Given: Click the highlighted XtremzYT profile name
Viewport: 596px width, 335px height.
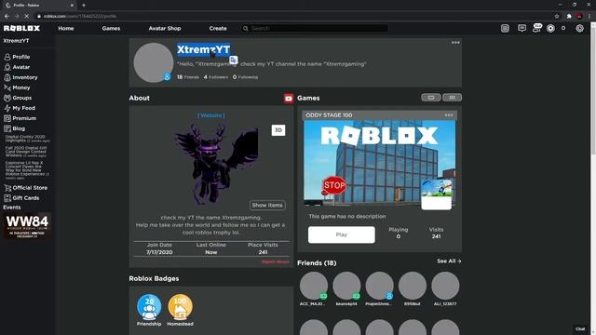Looking at the screenshot, I should [203, 49].
